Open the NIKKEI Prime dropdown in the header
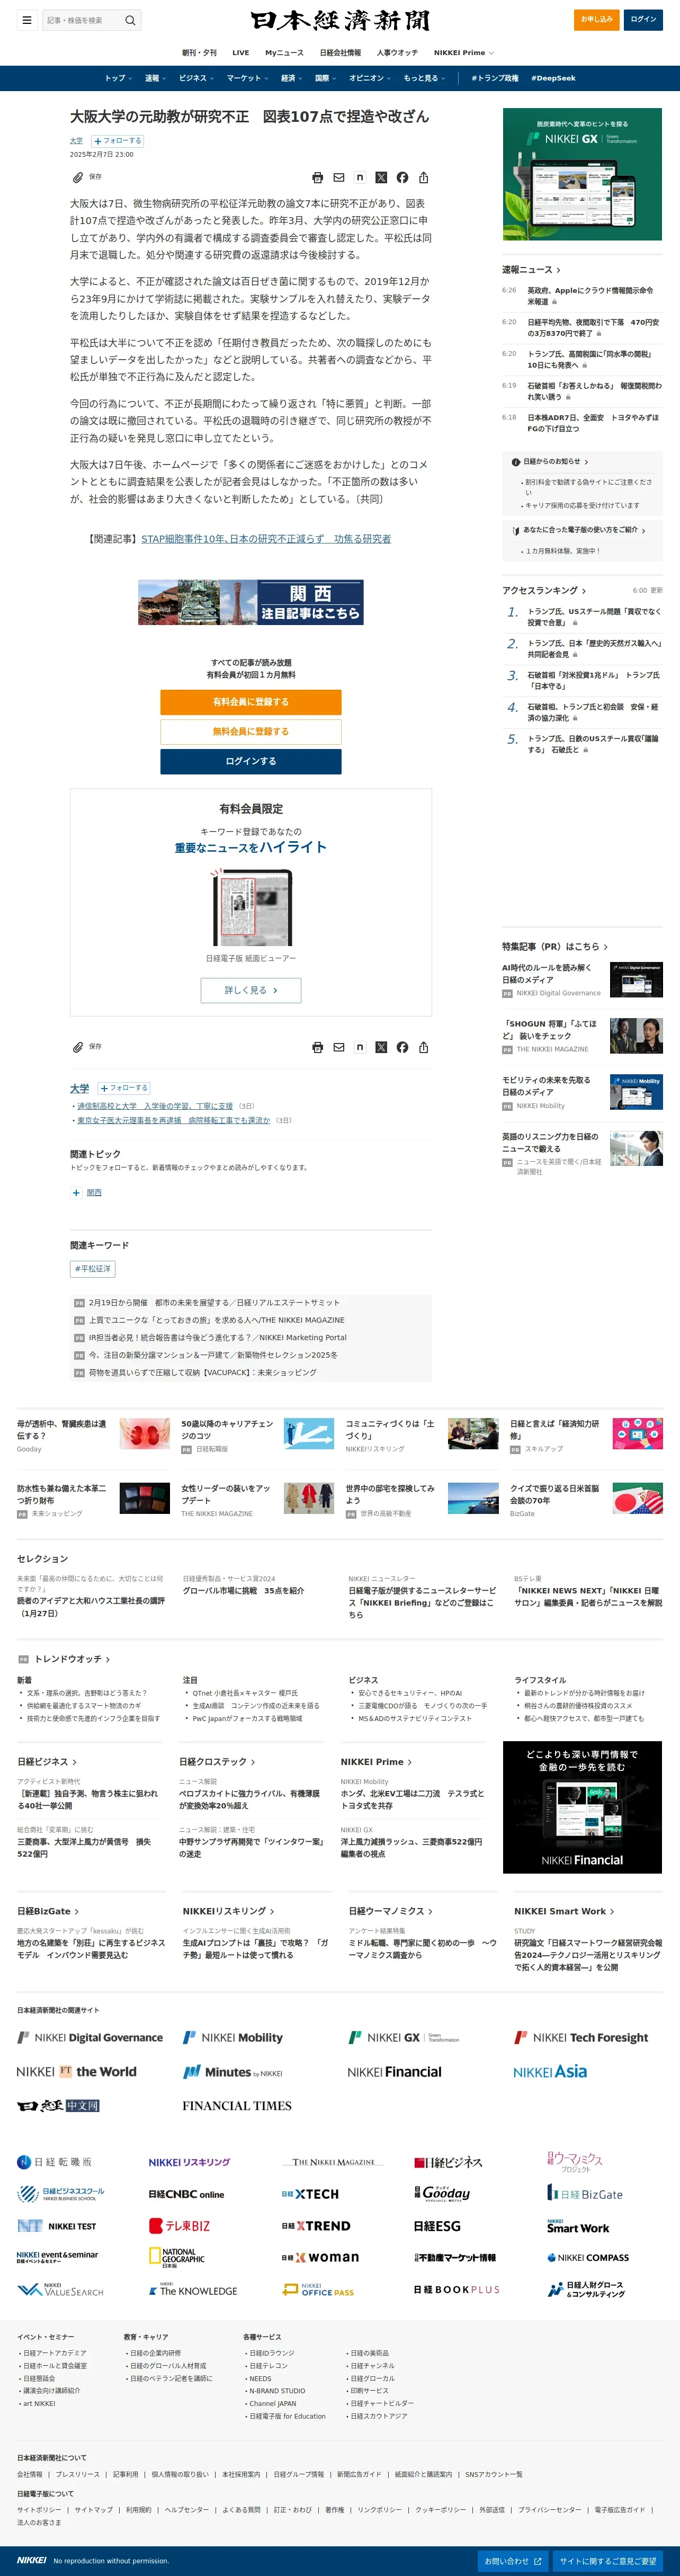680x2576 pixels. [x=464, y=53]
